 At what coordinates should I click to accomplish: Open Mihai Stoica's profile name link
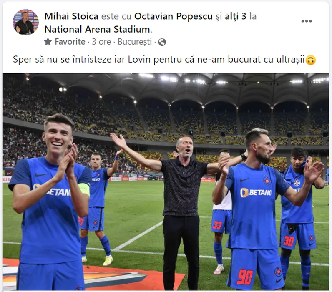[71, 16]
